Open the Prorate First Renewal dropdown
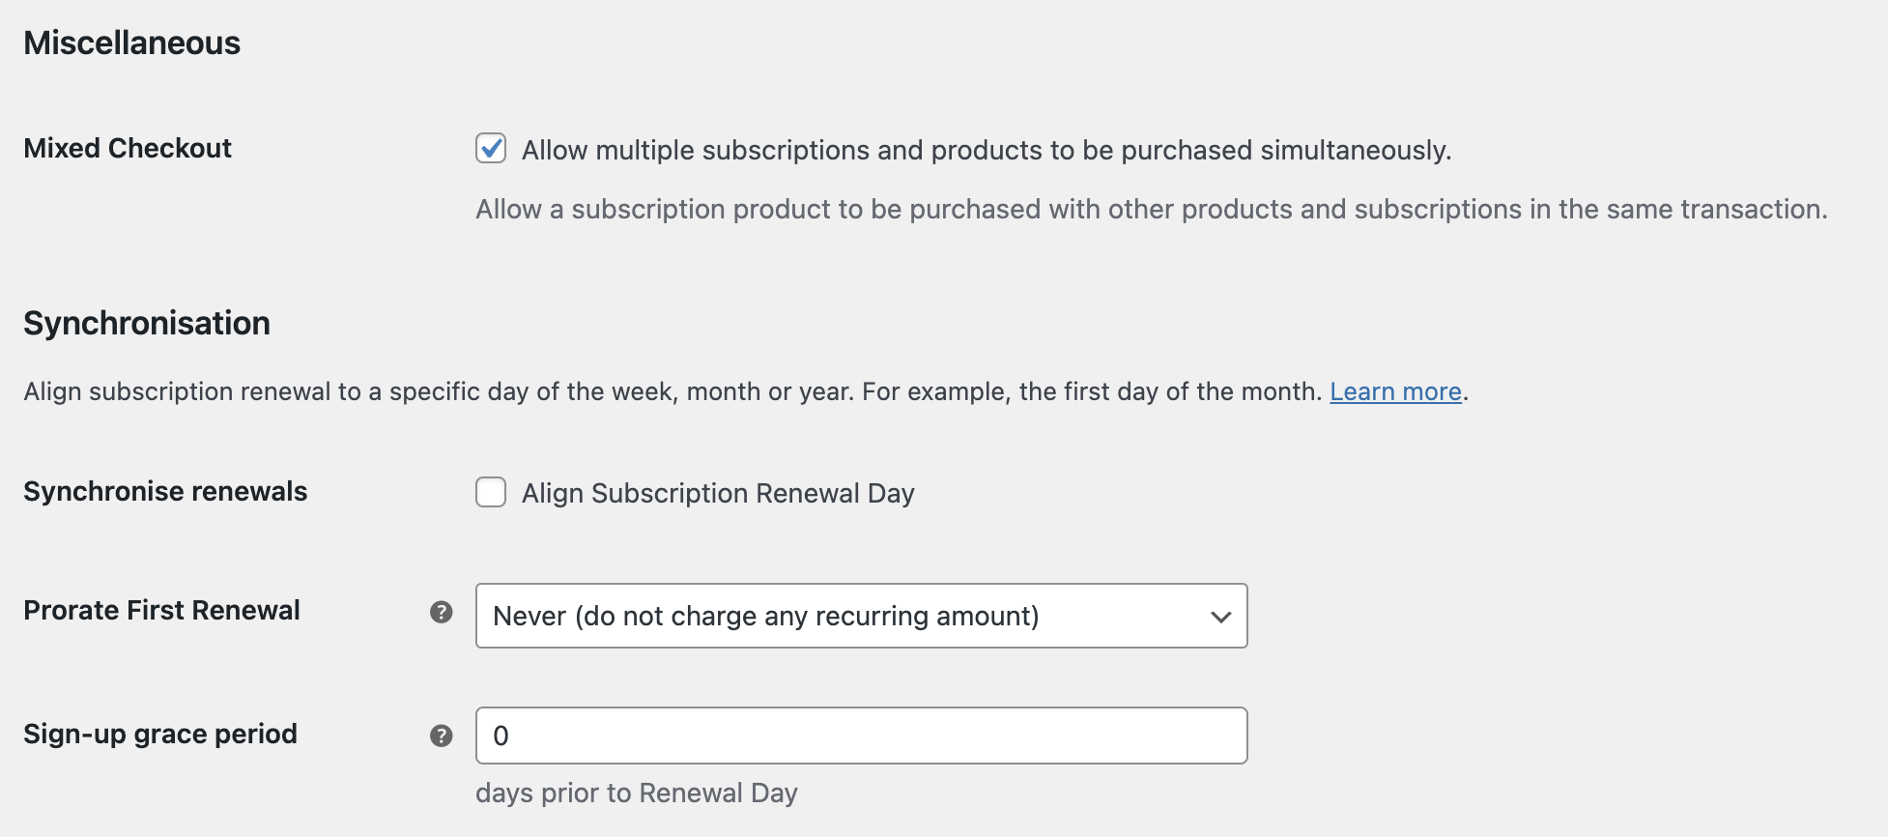Screen dimensions: 1888x837 click(860, 616)
